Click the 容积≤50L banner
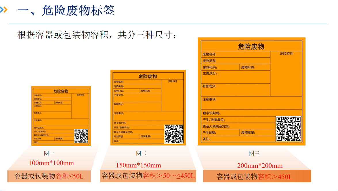This screenshot has height=191, width=338. (x=49, y=176)
